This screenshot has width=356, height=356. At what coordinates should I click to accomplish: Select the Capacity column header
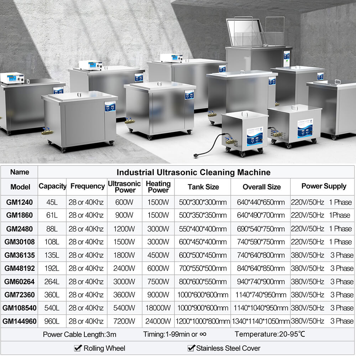click(x=53, y=187)
